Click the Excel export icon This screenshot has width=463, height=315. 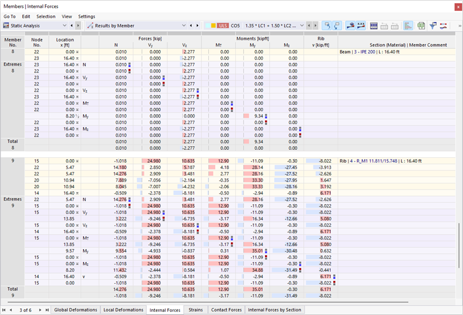point(421,26)
